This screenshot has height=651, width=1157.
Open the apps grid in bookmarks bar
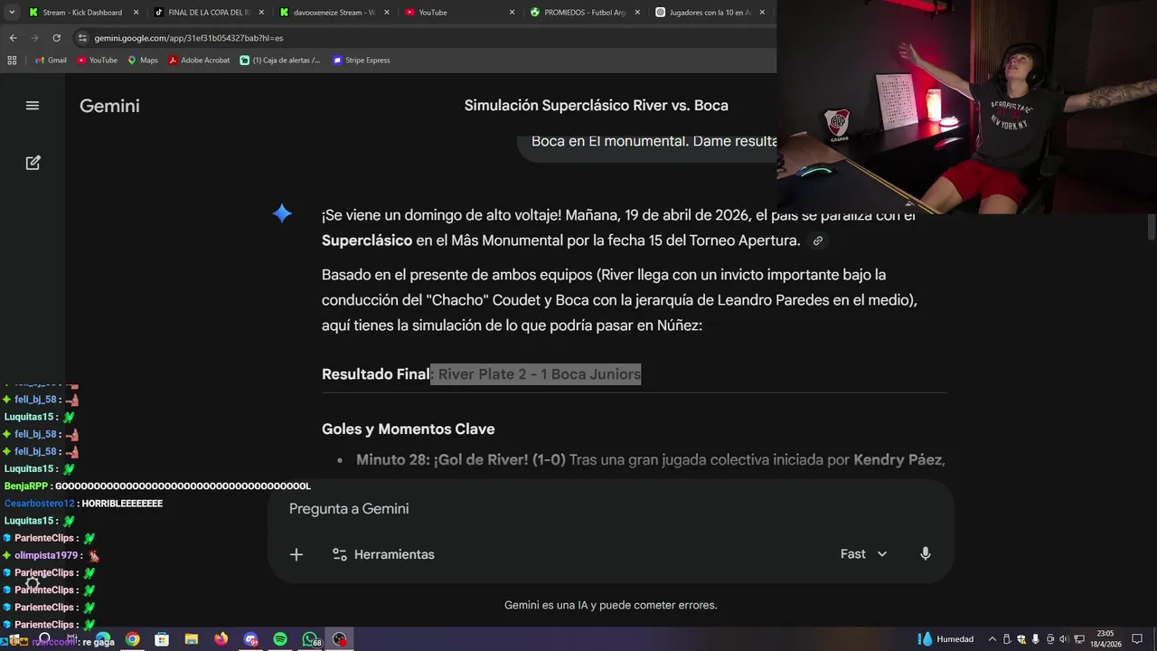[x=12, y=61]
